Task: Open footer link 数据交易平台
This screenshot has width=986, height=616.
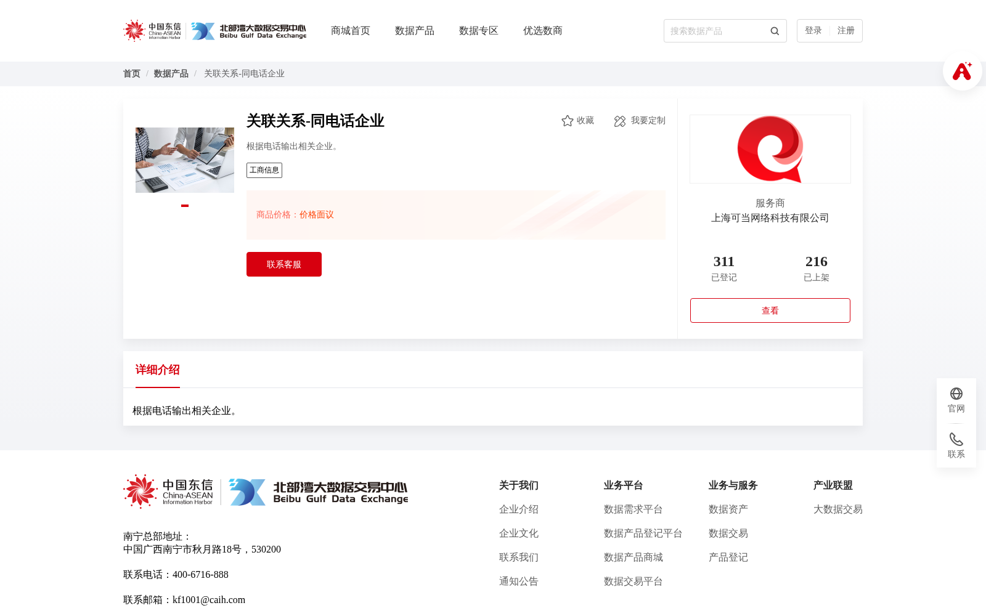Action: [x=634, y=582]
